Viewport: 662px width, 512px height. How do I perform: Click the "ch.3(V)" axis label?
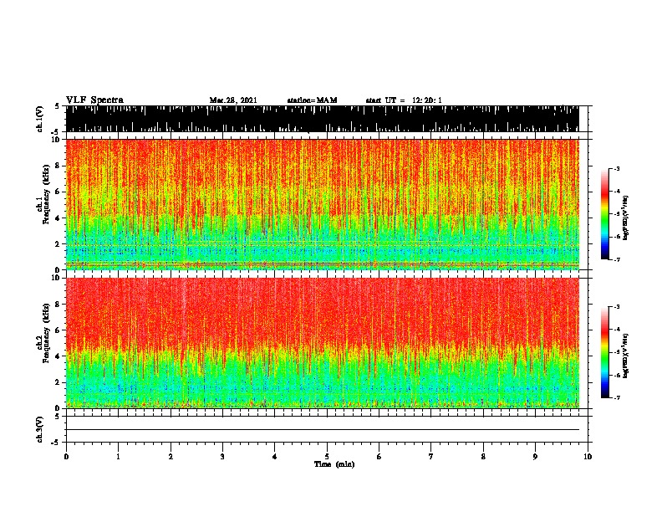pos(40,429)
